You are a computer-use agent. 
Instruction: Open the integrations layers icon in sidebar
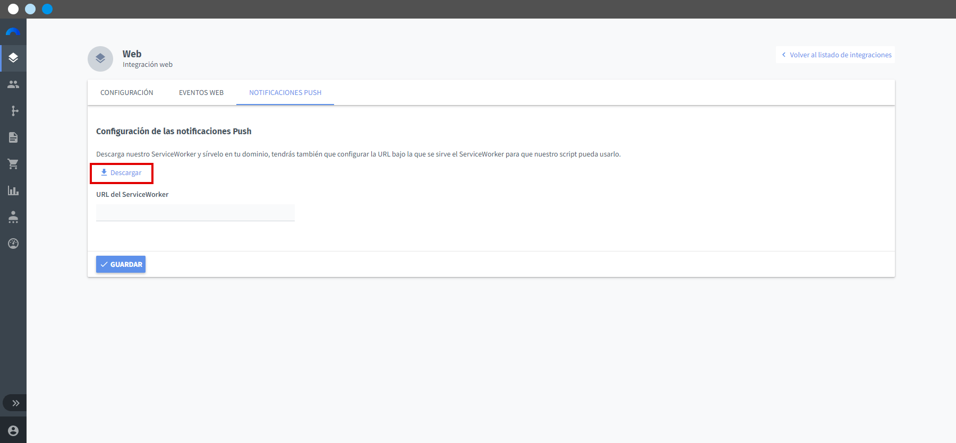pyautogui.click(x=13, y=58)
